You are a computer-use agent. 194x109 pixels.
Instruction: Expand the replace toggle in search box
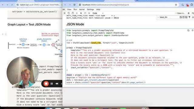click(158, 17)
